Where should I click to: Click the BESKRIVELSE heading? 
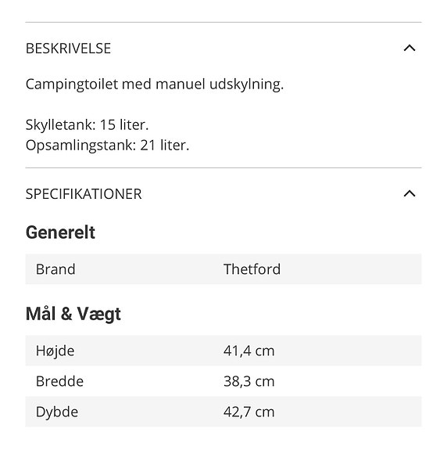coord(68,49)
